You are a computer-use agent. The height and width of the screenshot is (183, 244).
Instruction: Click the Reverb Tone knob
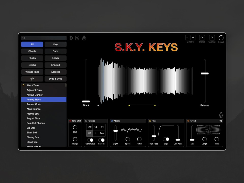click(217, 139)
